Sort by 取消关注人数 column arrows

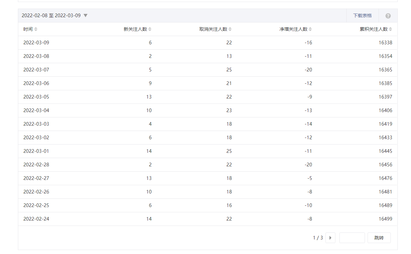click(230, 29)
